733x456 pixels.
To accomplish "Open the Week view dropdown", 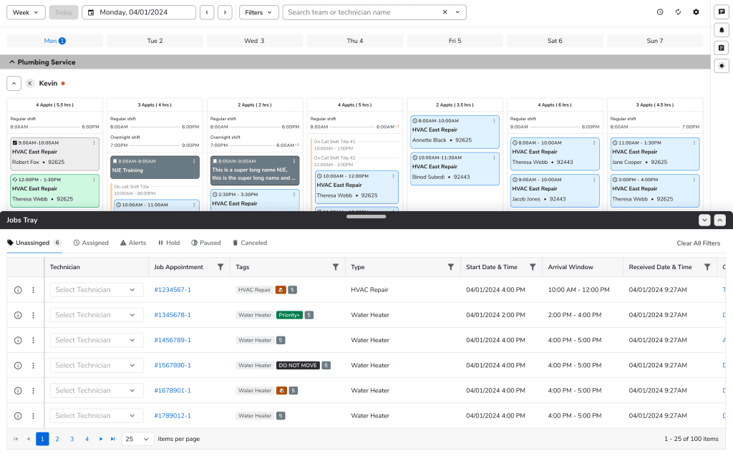I will coord(25,11).
